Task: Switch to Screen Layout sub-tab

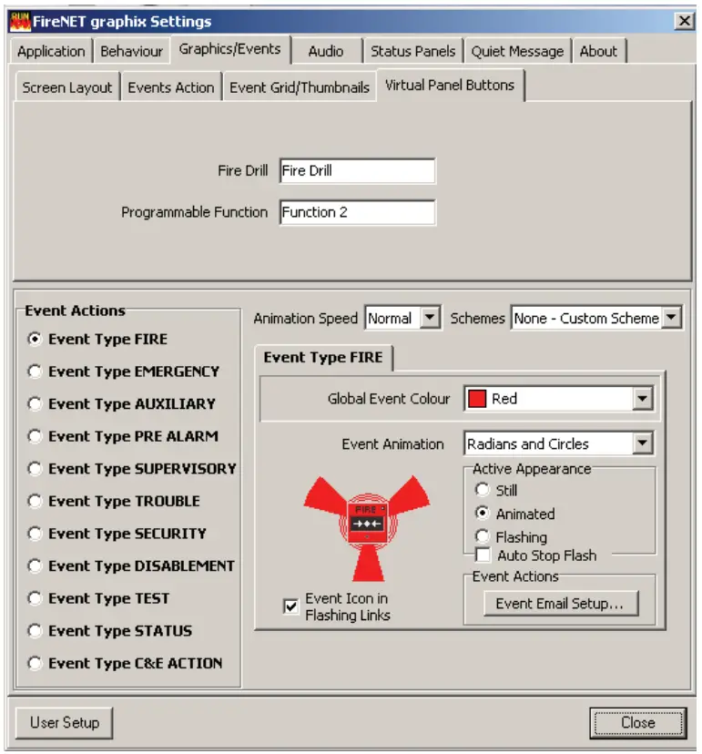Action: pos(66,87)
